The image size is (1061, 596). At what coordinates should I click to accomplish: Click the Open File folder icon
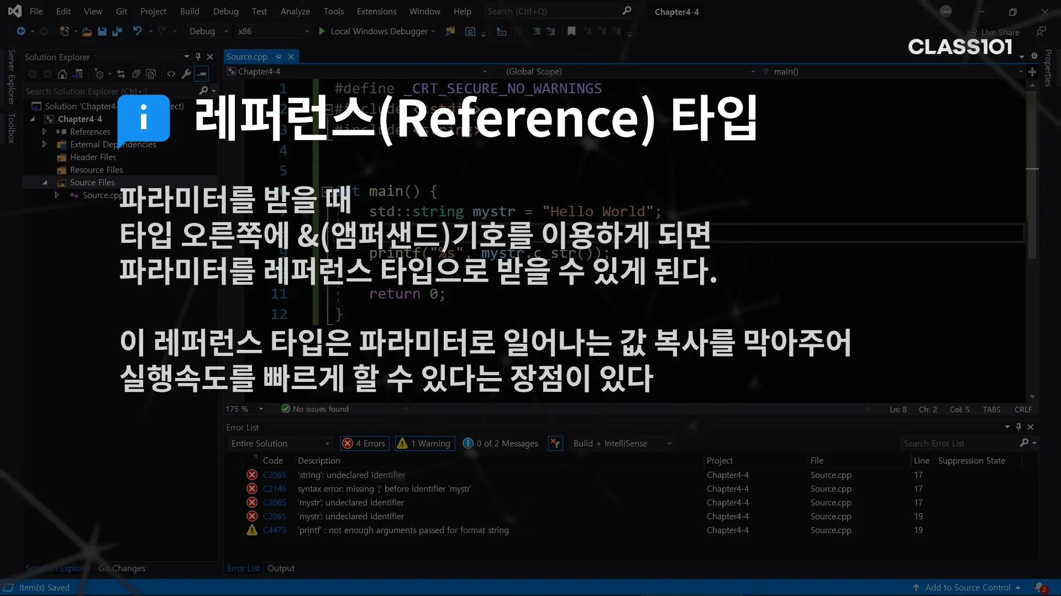pyautogui.click(x=87, y=31)
